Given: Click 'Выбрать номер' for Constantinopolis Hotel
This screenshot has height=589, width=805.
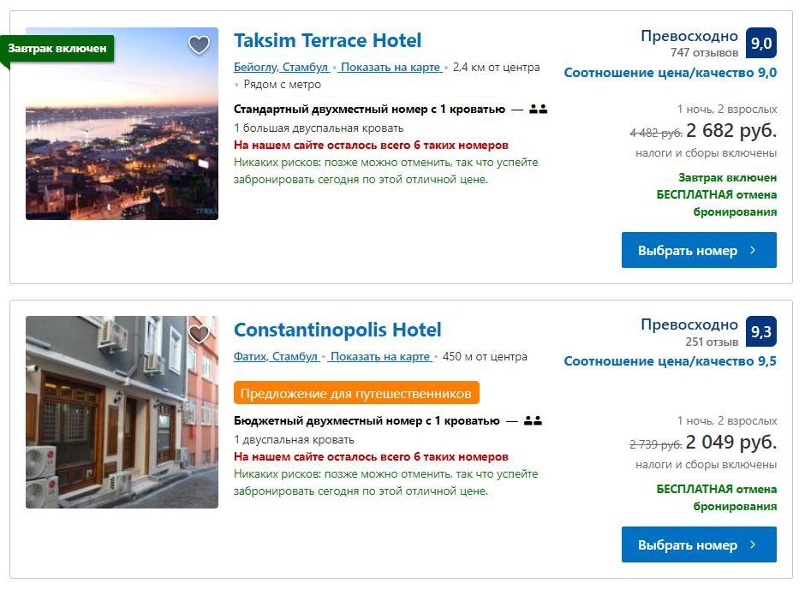Looking at the screenshot, I should (699, 545).
